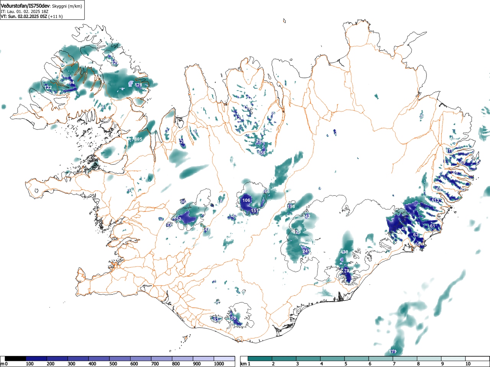Click the black 0–100 m legend swatch
490x367 pixels.
(x=16, y=359)
